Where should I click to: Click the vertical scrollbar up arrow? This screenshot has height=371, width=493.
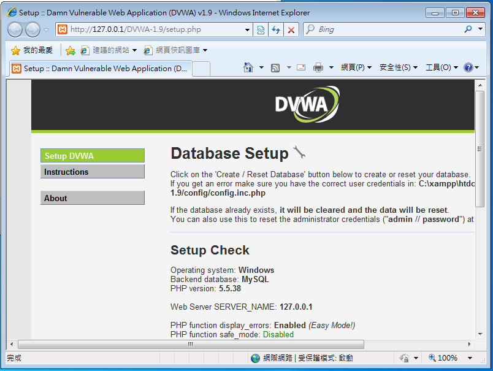[480, 85]
